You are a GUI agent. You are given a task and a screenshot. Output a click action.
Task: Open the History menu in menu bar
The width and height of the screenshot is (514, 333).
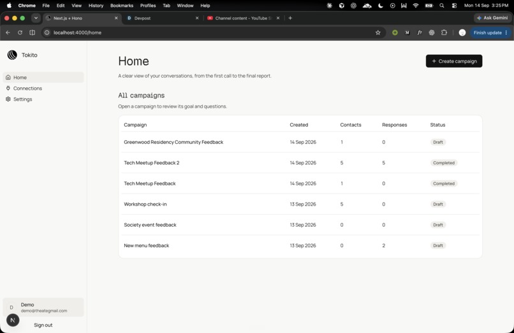(x=96, y=5)
